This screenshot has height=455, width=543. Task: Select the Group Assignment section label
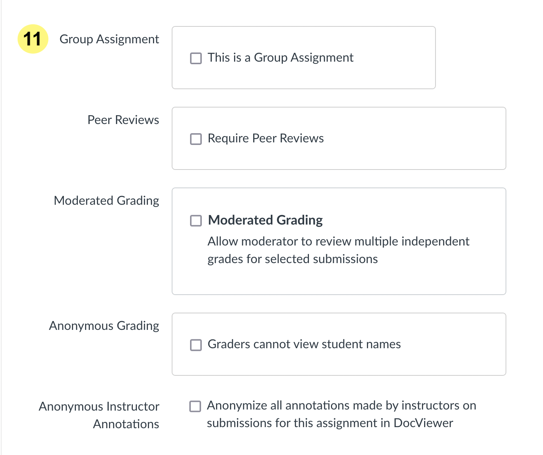[x=109, y=39]
